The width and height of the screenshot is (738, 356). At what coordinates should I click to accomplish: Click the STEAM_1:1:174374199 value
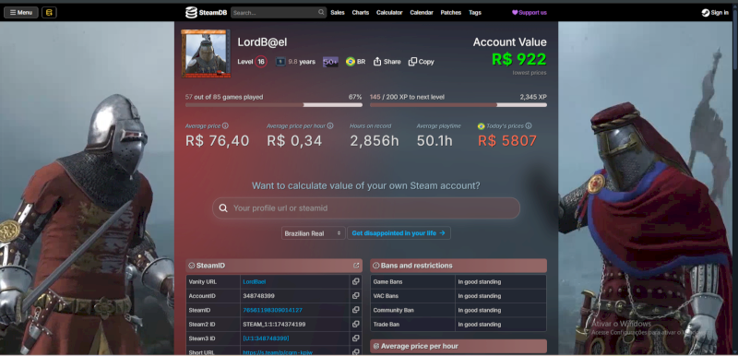click(274, 324)
